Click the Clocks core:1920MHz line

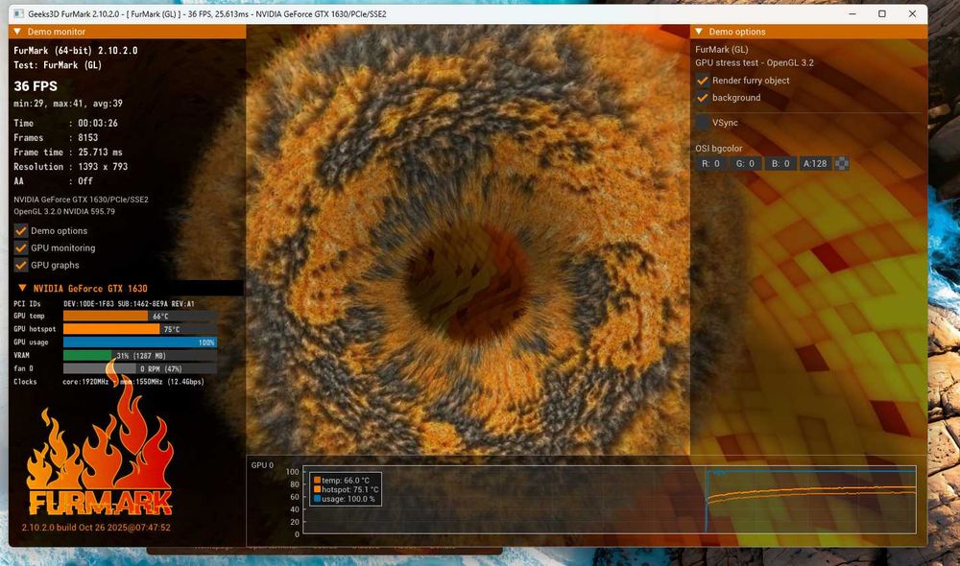click(109, 381)
